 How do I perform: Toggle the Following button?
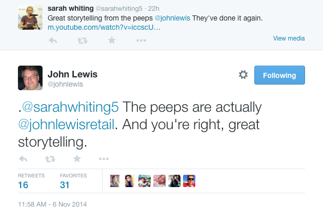(x=279, y=75)
